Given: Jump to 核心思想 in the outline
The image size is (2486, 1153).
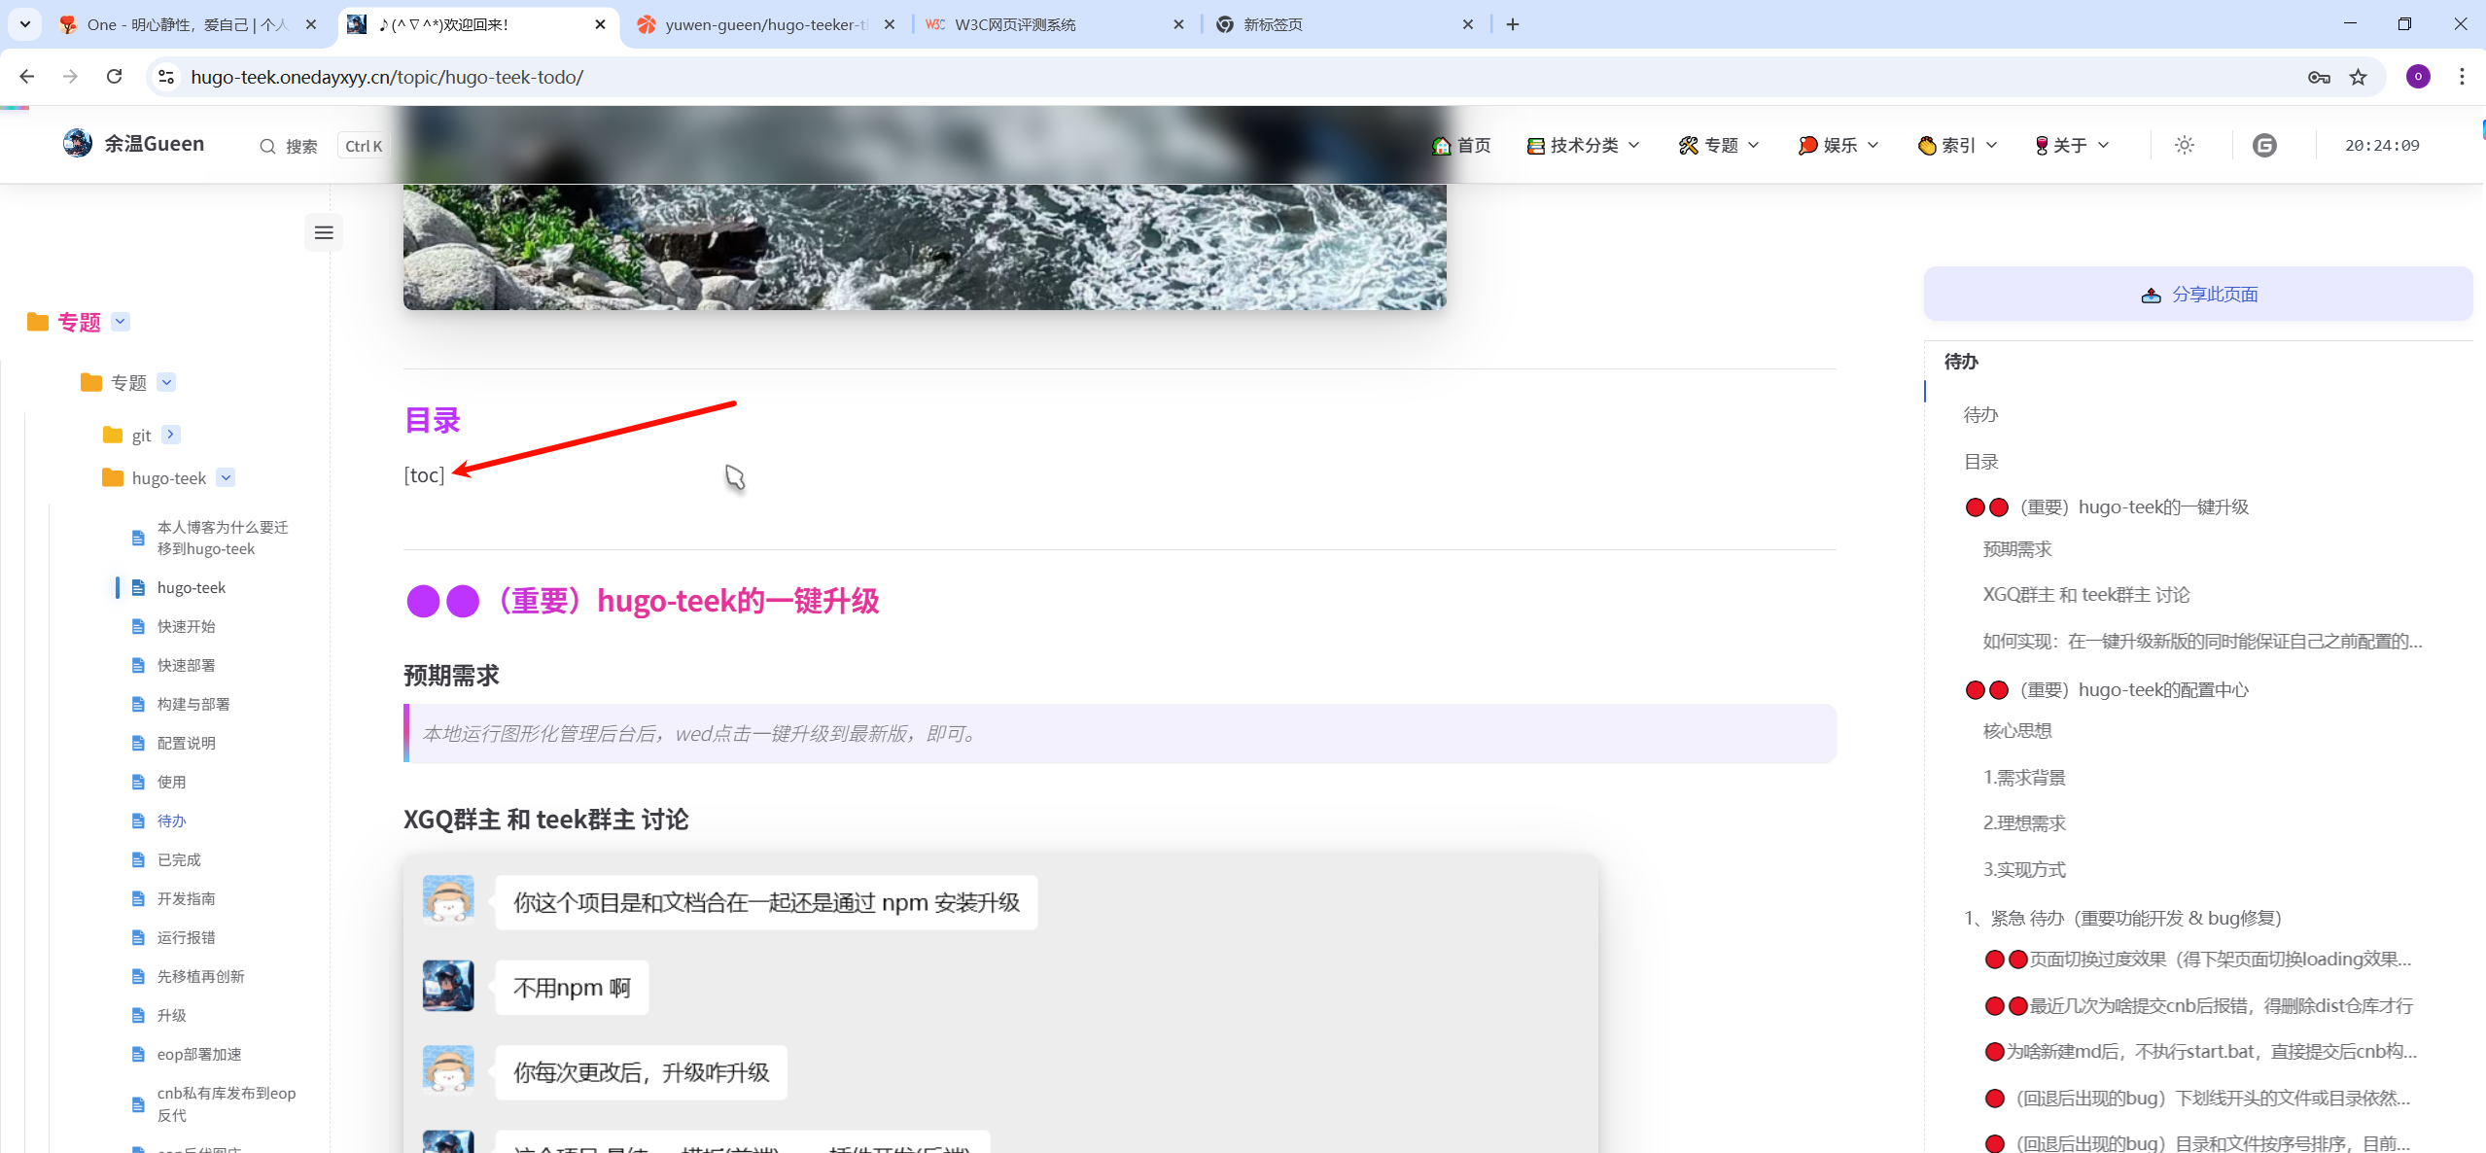Looking at the screenshot, I should point(2017,731).
